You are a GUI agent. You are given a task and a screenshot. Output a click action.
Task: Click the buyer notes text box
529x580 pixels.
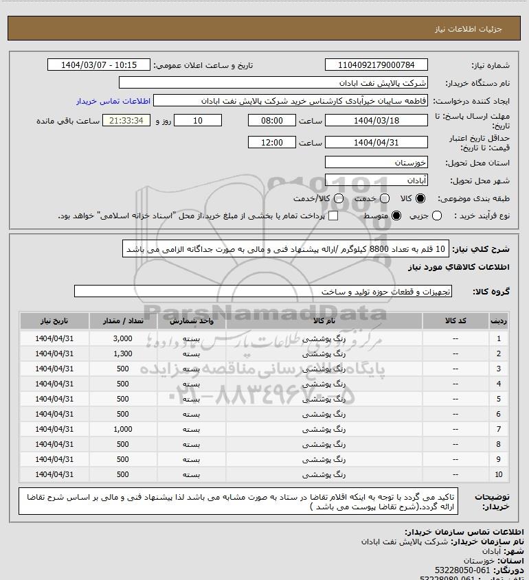[238, 501]
